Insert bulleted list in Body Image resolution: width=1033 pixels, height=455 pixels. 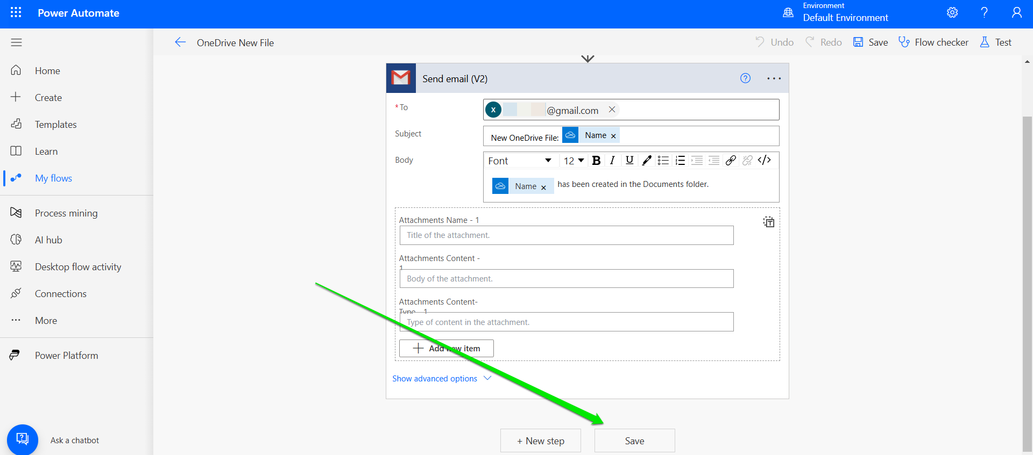pos(663,161)
